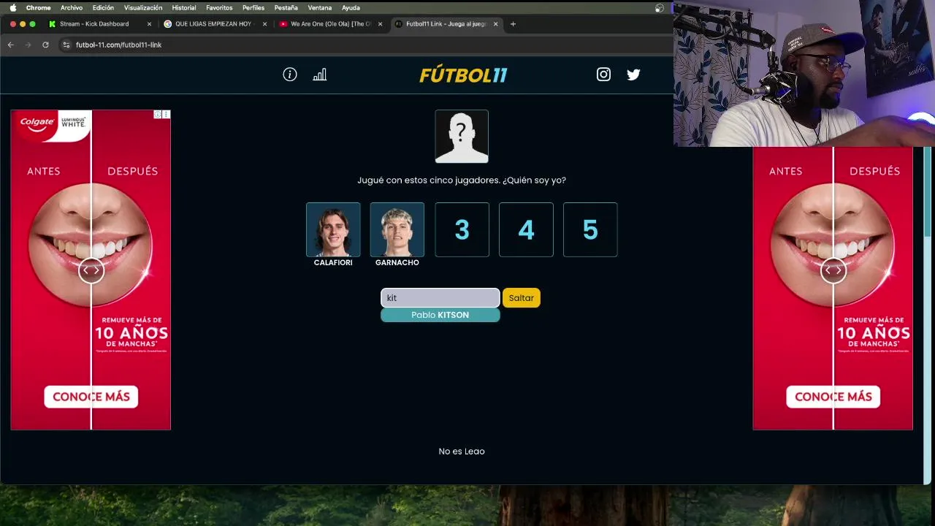Screen dimensions: 935x526
Task: Click CONOCE MÁS in right Colgate ad
Action: (x=833, y=397)
